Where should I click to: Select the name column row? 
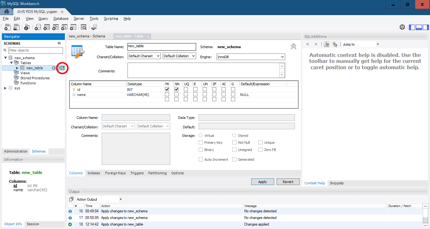coord(184,94)
